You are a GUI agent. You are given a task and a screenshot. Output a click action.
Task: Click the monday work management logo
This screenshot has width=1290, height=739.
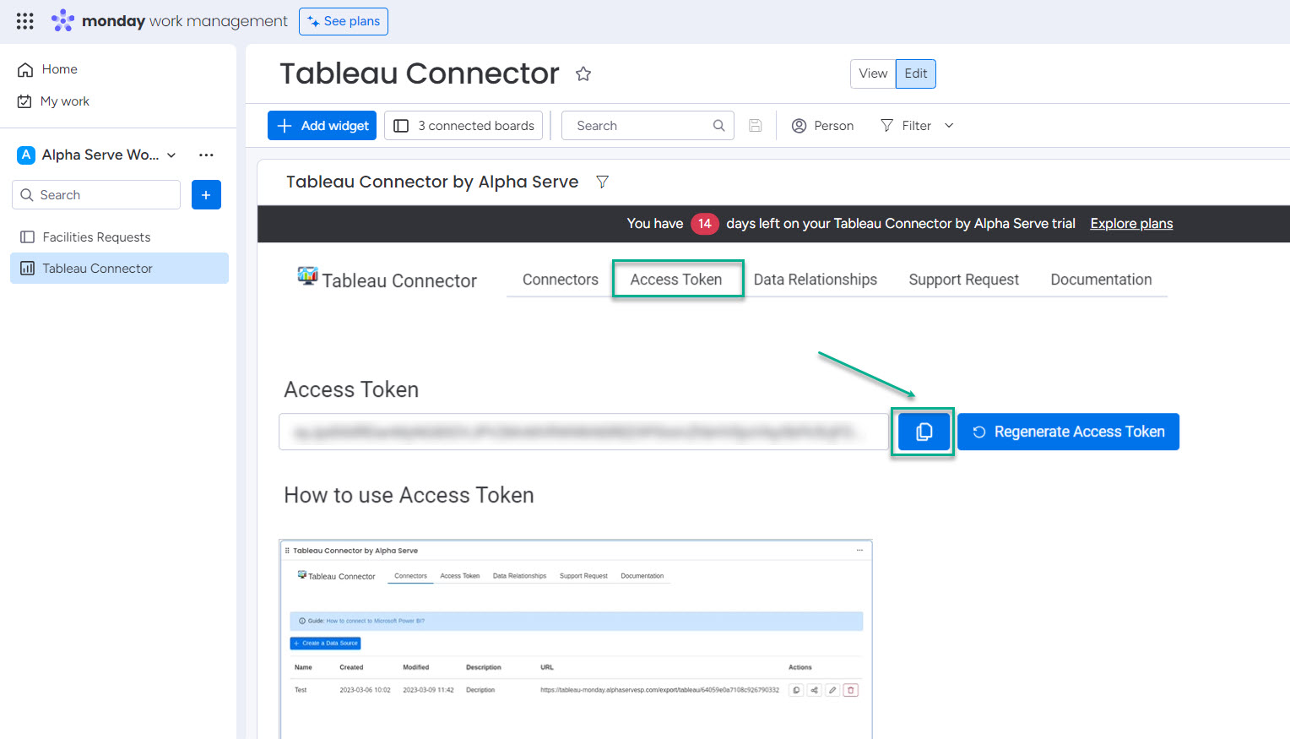click(x=169, y=21)
